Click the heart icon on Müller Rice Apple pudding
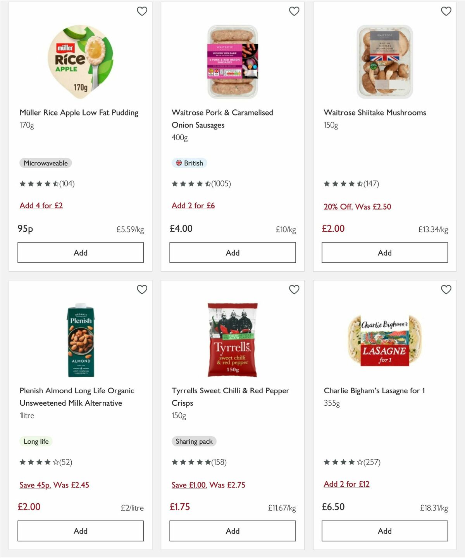 [142, 12]
